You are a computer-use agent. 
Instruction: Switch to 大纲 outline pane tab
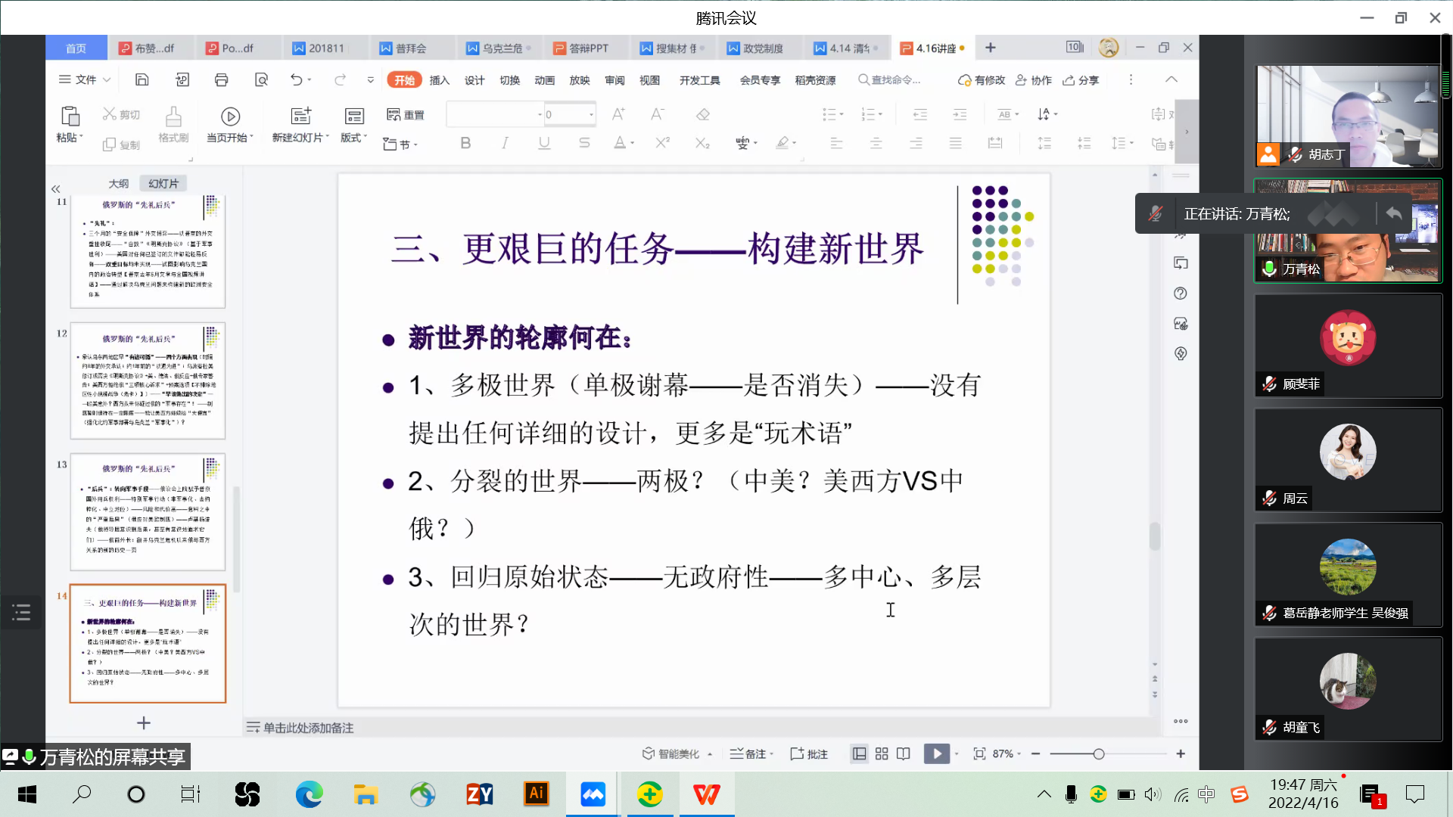coord(118,184)
